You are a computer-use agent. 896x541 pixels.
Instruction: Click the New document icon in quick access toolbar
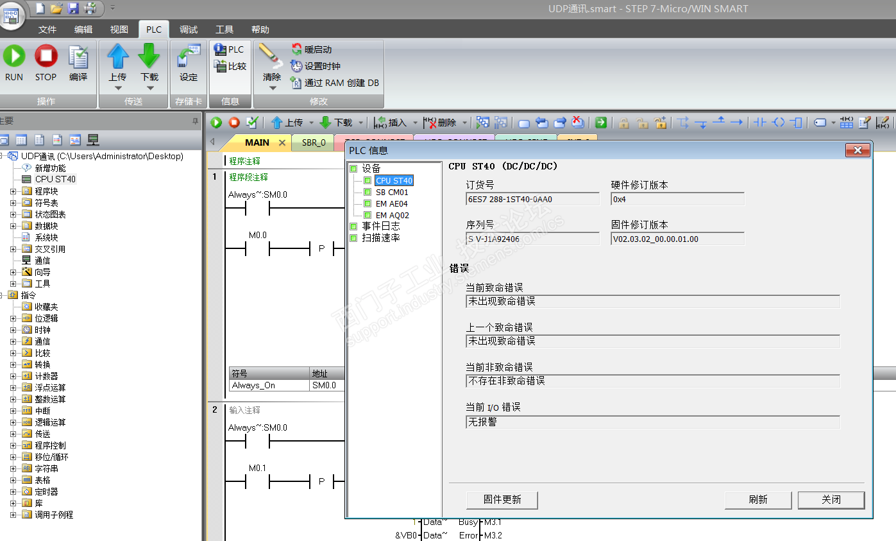pyautogui.click(x=40, y=8)
